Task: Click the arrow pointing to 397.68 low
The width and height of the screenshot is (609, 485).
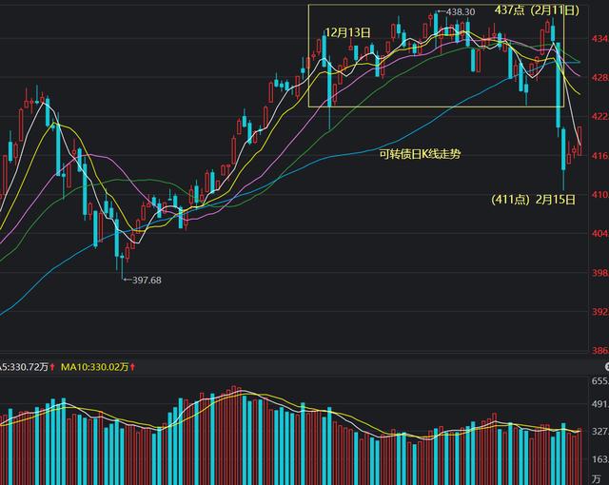Action: 128,280
